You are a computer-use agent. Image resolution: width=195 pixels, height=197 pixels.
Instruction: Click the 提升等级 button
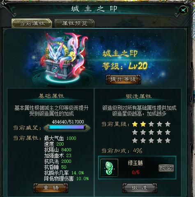coord(124,79)
